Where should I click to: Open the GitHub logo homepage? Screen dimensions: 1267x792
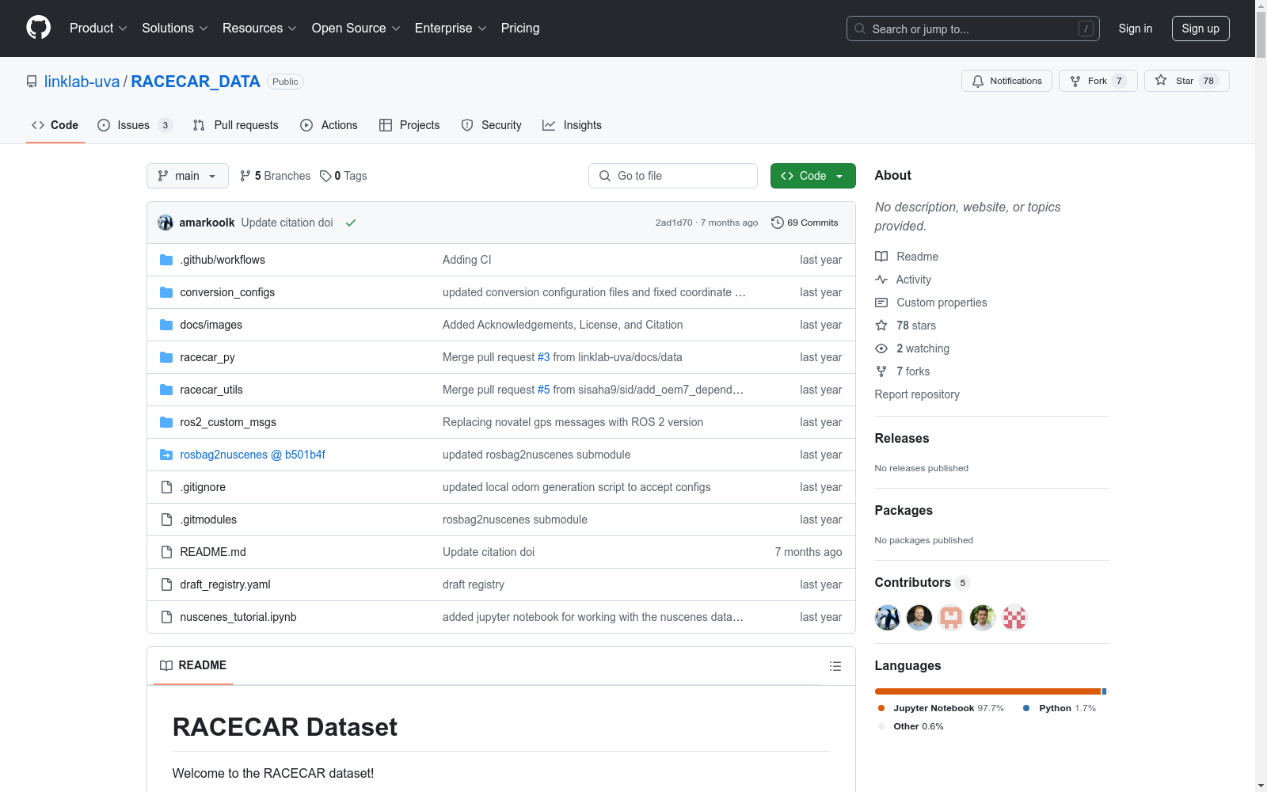(x=38, y=28)
